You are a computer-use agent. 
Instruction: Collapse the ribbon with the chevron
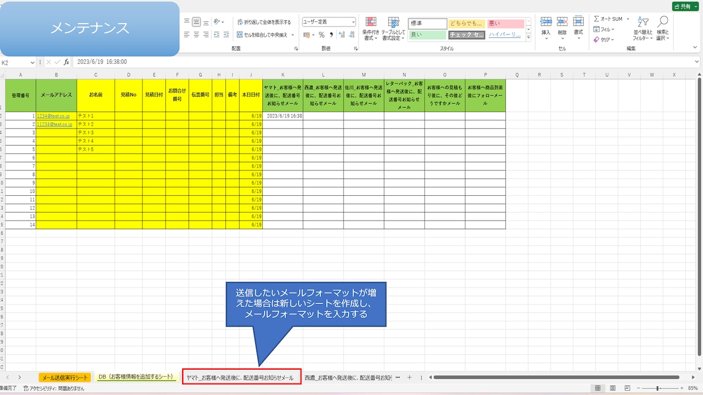pyautogui.click(x=695, y=47)
